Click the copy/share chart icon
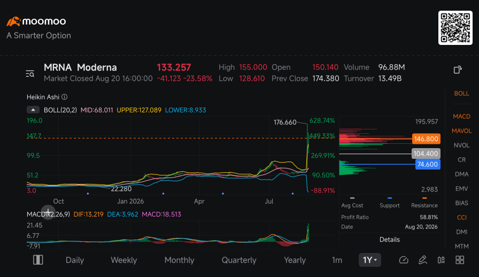The image size is (479, 277). [457, 70]
